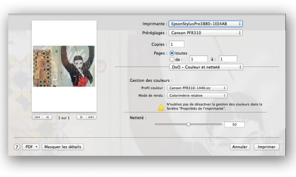This screenshot has width=296, height=177.
Task: Click Masquer les détails button
Action: (63, 147)
